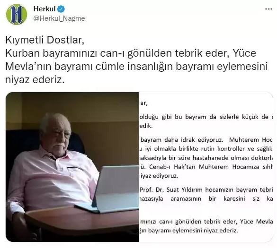Click the blue verified badge

click(61, 9)
